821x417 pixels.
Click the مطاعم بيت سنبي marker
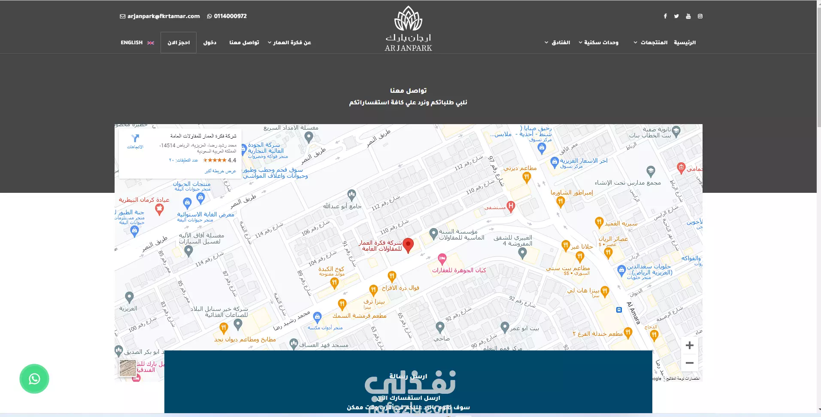point(580,257)
